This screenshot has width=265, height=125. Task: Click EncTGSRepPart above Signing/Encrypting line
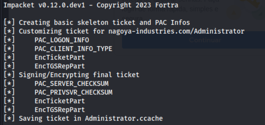(60, 66)
